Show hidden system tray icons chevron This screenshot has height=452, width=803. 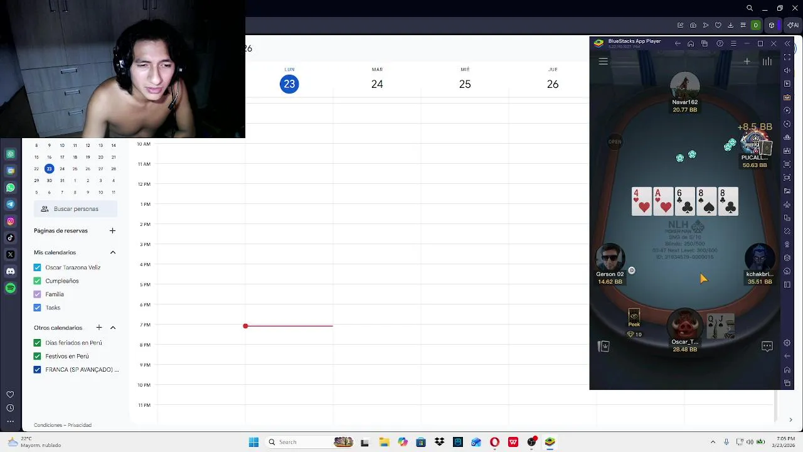point(713,442)
